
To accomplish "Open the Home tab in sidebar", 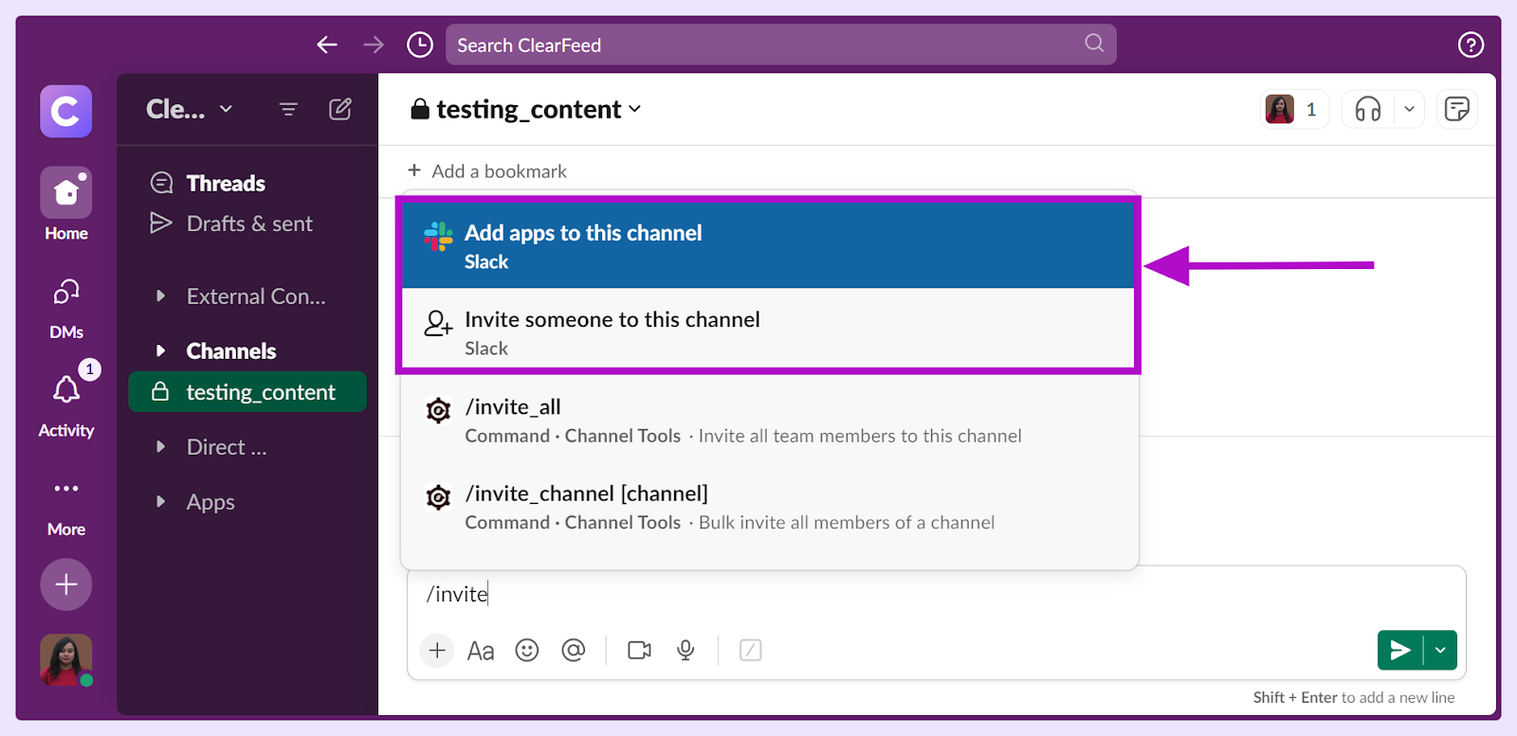I will [x=66, y=205].
